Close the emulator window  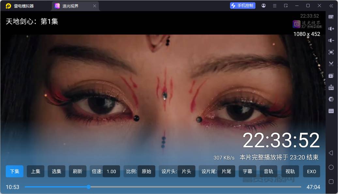coord(319,6)
